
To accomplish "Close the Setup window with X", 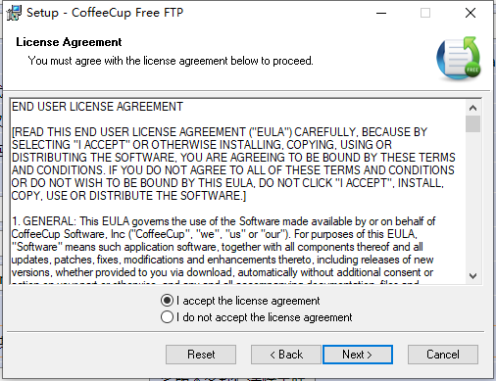I will click(471, 13).
